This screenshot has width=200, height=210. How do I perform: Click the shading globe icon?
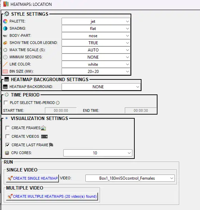(x=5, y=28)
